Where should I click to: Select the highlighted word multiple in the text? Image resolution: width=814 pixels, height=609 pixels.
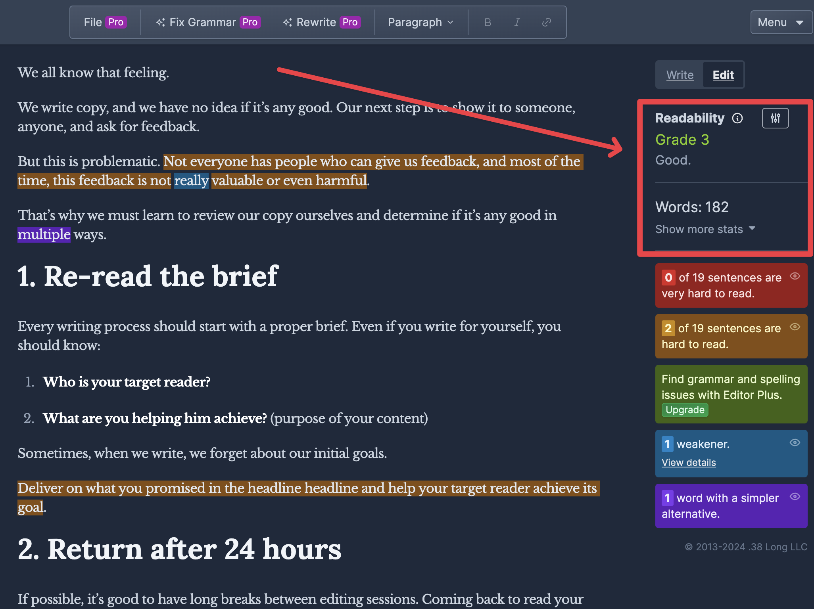coord(44,234)
